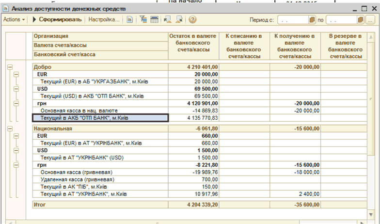Open help with the question mark icon
Image resolution: width=380 pixels, height=224 pixels.
coord(192,20)
